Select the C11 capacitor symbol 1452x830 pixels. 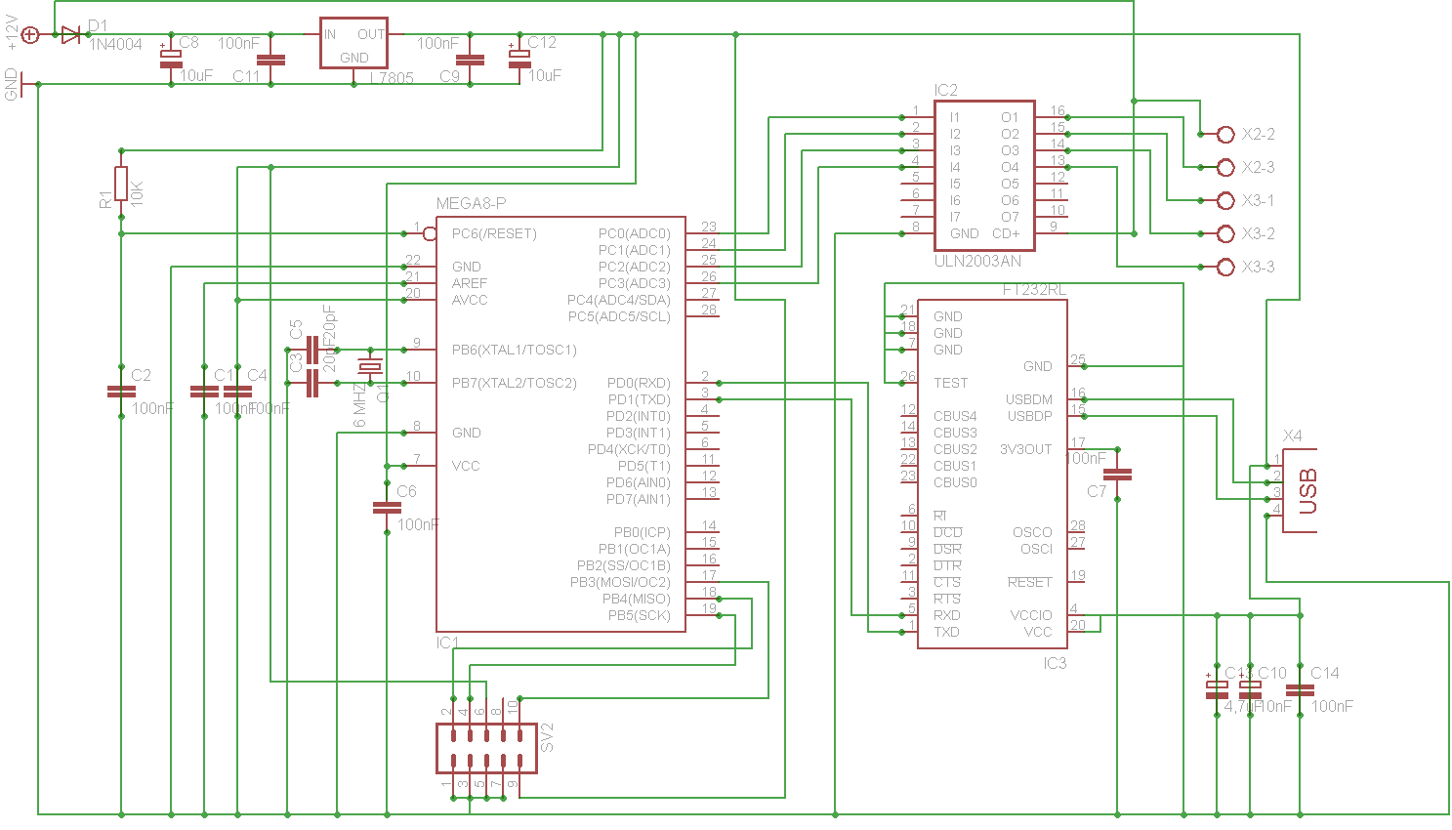click(x=271, y=60)
